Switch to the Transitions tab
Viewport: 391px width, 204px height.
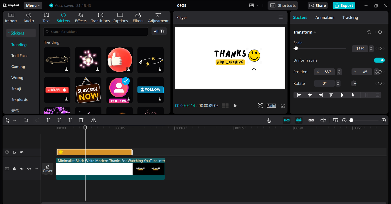click(x=100, y=18)
